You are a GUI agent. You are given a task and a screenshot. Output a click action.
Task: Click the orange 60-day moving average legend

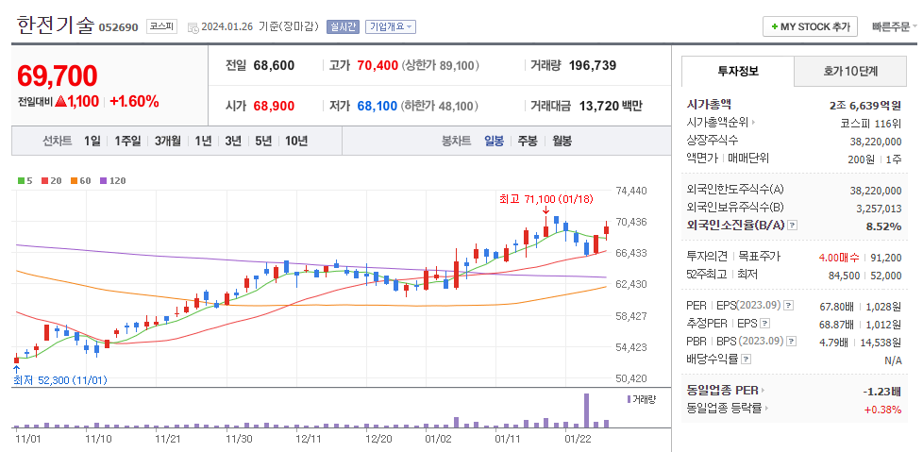(80, 180)
